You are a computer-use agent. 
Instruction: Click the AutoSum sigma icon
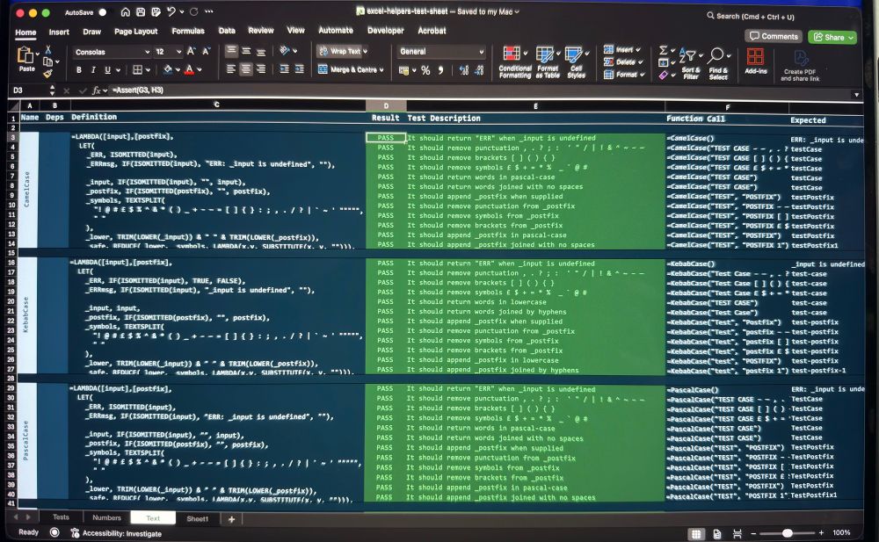point(663,49)
